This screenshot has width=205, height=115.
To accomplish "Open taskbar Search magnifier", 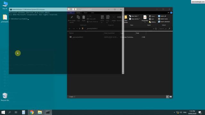I will 10,112.
